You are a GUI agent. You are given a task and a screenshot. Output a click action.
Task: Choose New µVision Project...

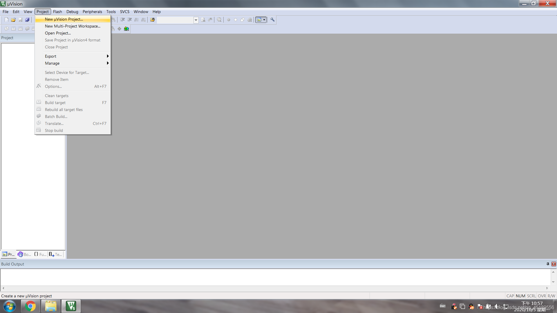tap(73, 19)
